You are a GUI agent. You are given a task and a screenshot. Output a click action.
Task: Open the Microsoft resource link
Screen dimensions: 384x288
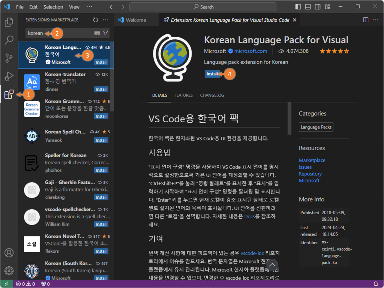point(309,180)
